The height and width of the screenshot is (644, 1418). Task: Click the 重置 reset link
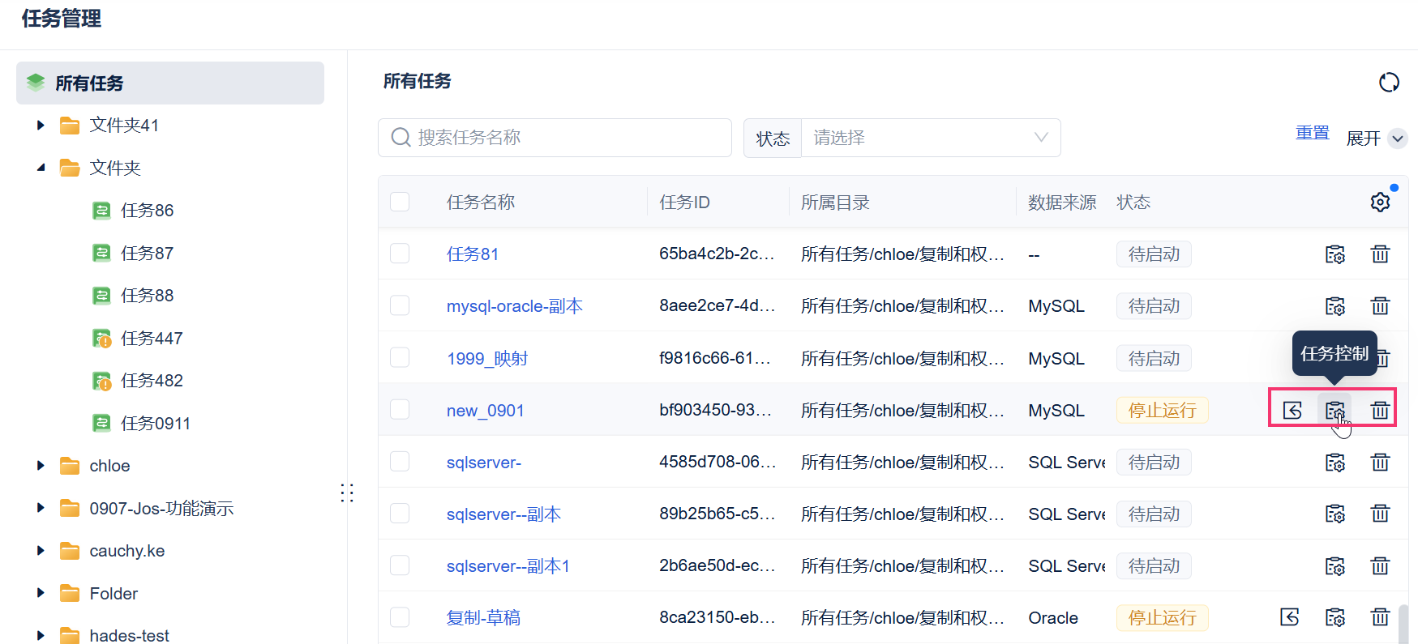pos(1313,133)
